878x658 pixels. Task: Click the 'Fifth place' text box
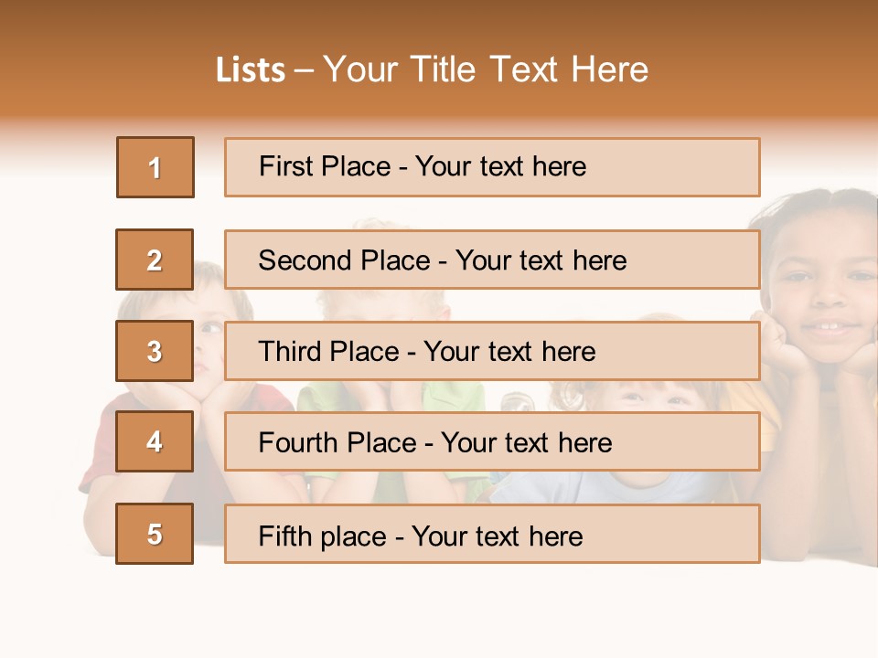point(492,534)
